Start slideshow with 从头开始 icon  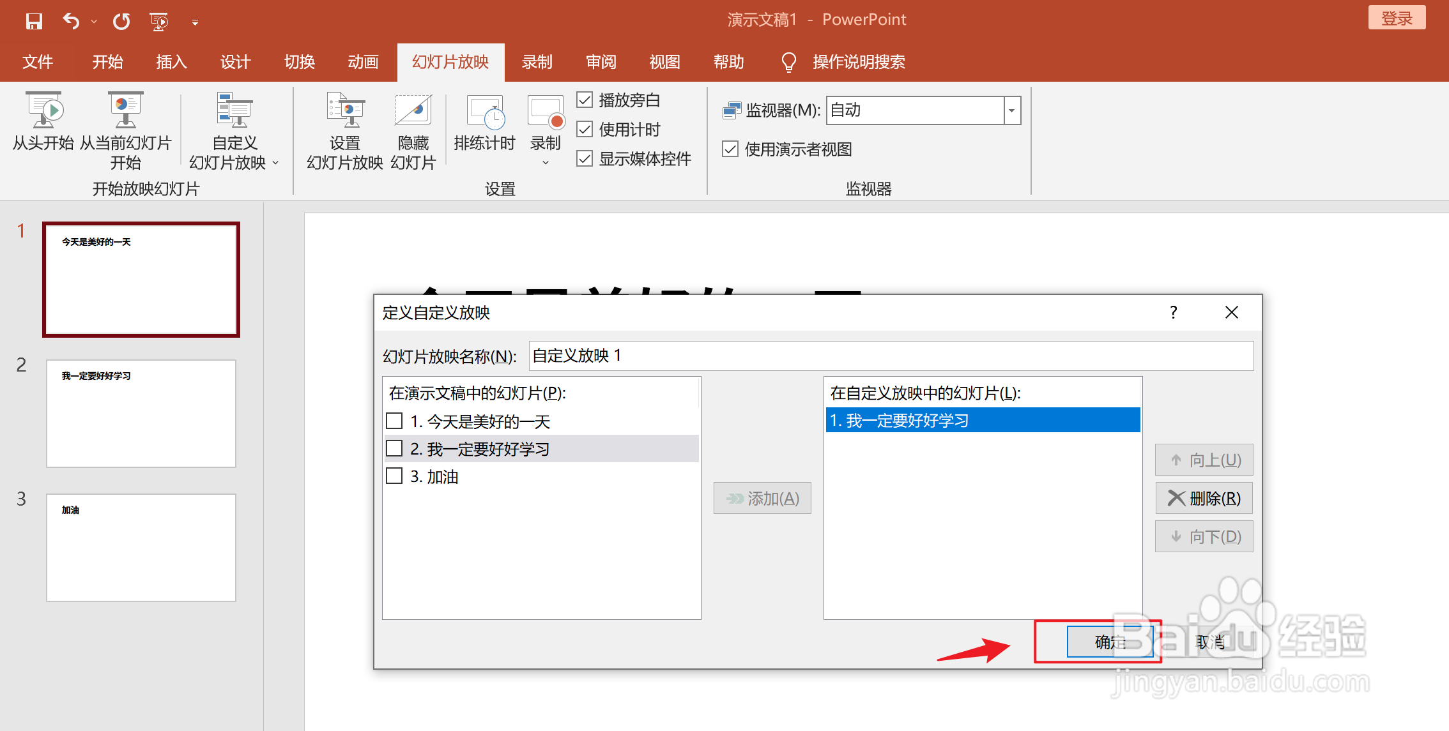[x=43, y=109]
